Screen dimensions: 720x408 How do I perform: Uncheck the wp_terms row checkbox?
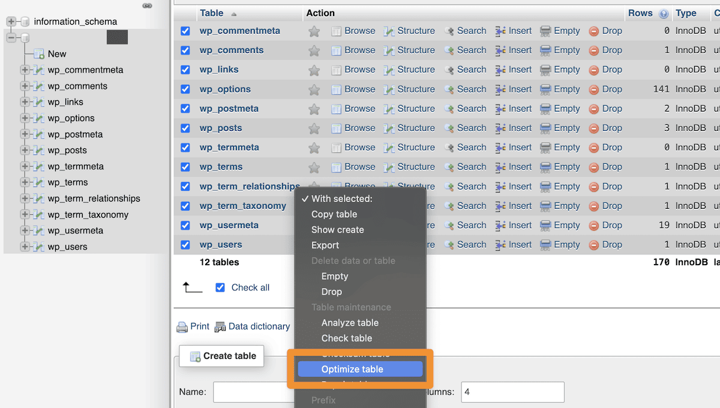(x=185, y=167)
